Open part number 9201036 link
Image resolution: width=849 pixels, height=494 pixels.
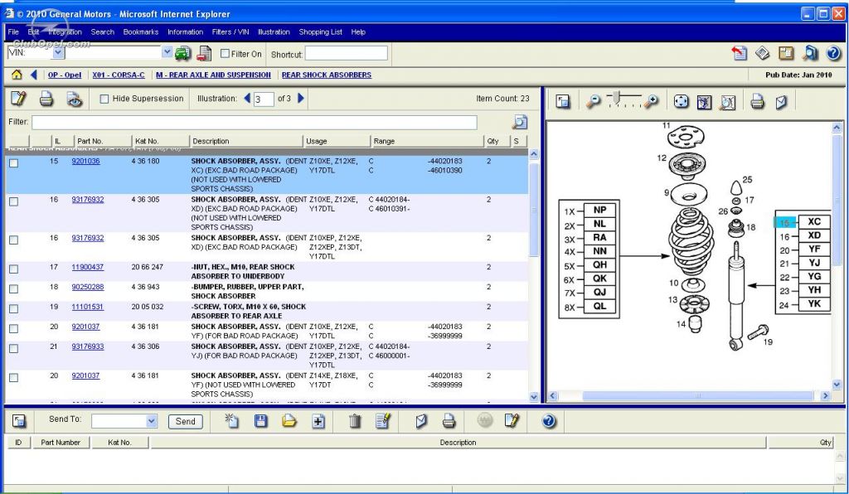85,162
